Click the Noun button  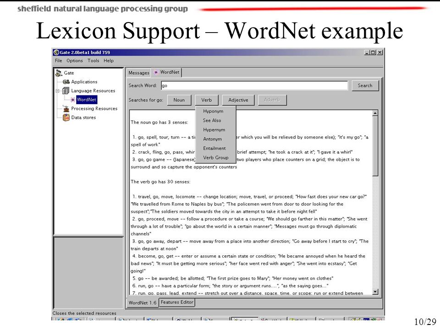click(179, 100)
